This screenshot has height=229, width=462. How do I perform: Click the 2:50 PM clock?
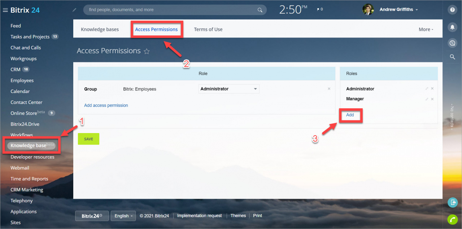pyautogui.click(x=293, y=10)
